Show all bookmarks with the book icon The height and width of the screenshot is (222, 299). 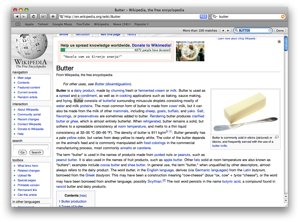(18, 24)
